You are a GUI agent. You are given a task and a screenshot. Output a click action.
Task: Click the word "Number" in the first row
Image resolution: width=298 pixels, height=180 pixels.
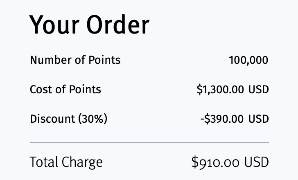point(51,60)
